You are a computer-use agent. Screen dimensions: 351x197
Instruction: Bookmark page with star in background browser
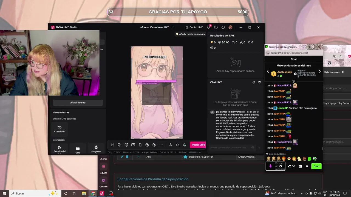(340, 56)
